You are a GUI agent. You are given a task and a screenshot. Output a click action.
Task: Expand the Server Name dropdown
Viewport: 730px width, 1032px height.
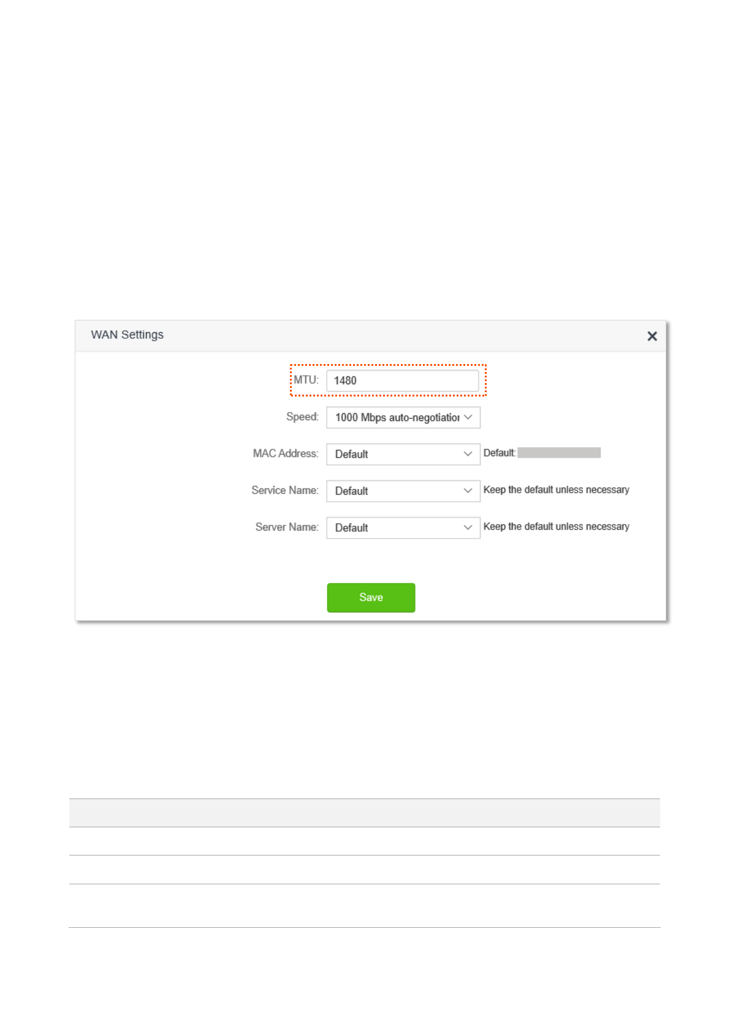point(397,528)
